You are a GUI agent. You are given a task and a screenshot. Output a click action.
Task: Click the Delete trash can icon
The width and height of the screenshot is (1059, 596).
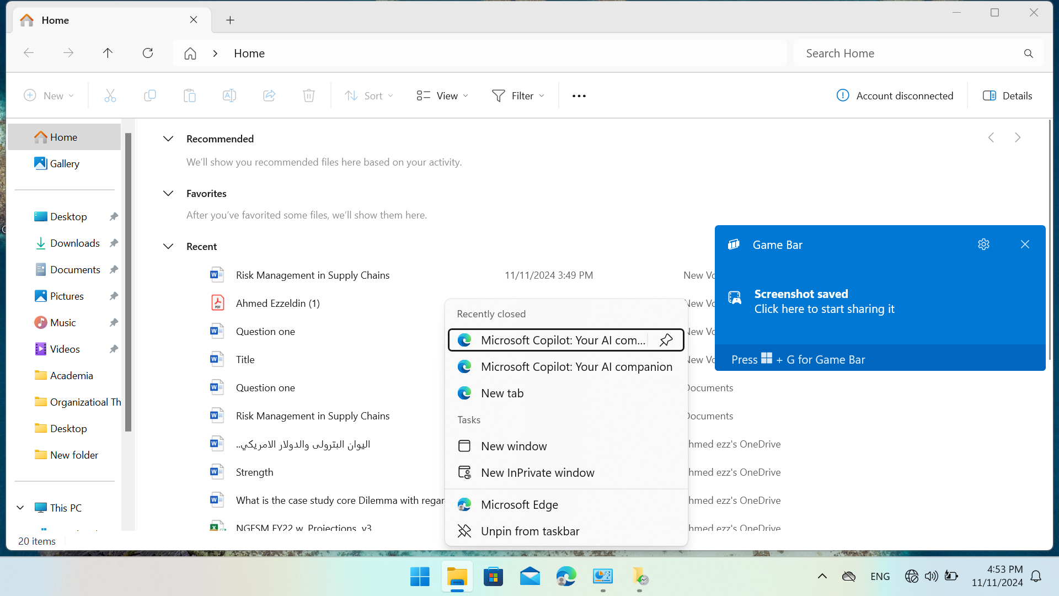coord(309,96)
